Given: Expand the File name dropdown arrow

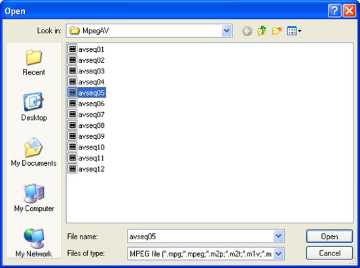Looking at the screenshot, I should 278,236.
